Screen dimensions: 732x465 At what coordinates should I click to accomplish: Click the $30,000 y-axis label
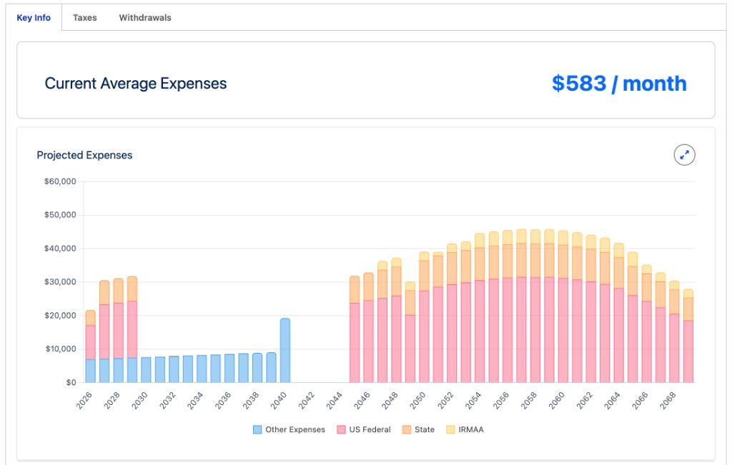pyautogui.click(x=60, y=281)
